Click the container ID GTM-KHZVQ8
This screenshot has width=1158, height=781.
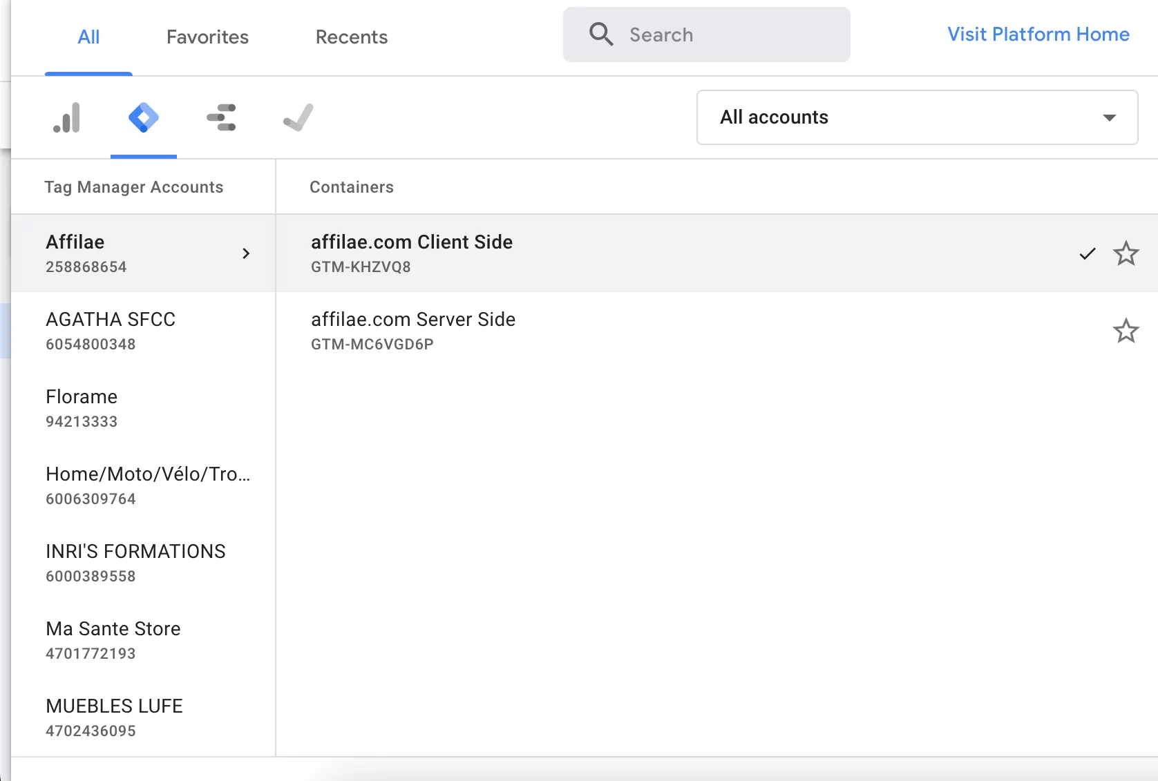pyautogui.click(x=361, y=267)
